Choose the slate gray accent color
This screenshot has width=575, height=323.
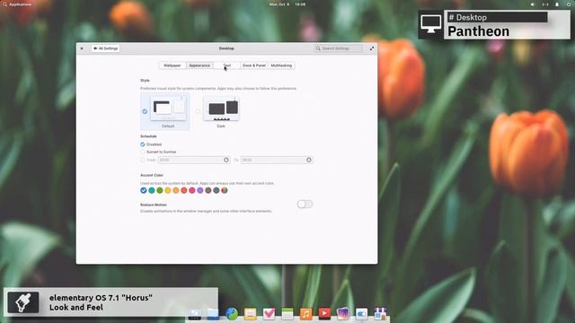(x=216, y=190)
